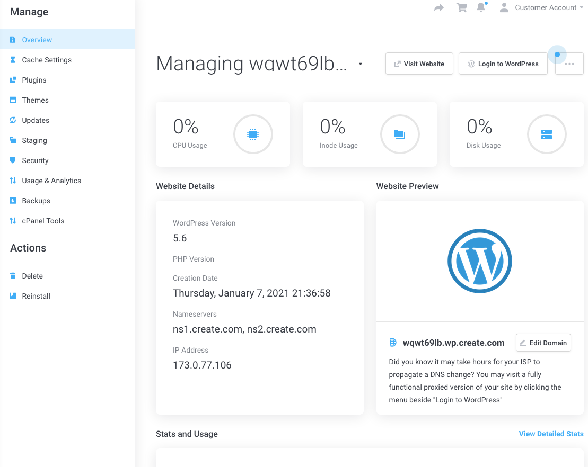Click the Visit Website button
This screenshot has height=467, width=588.
point(419,64)
